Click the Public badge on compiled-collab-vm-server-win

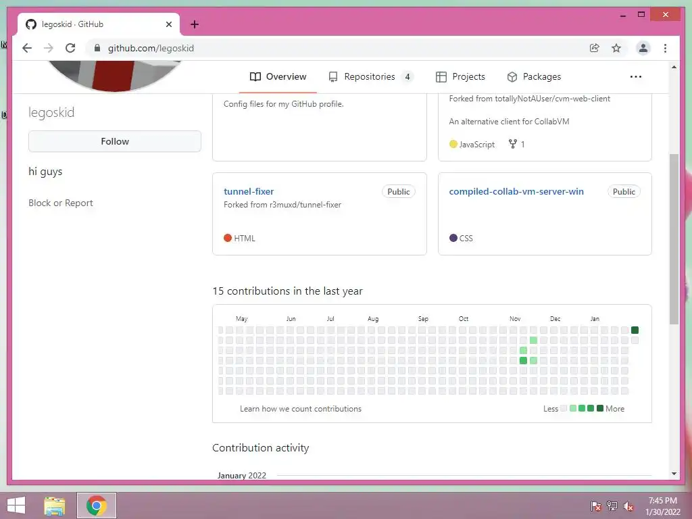point(624,191)
